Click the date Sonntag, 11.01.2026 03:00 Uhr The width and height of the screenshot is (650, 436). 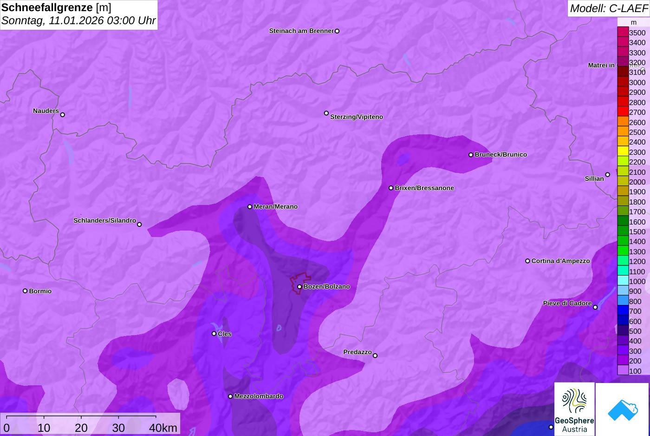(78, 21)
